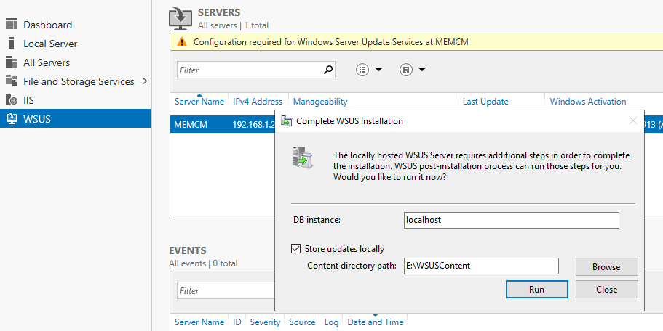Click the search magnifier in Servers filter
Viewport: 663px width, 331px height.
coord(328,70)
